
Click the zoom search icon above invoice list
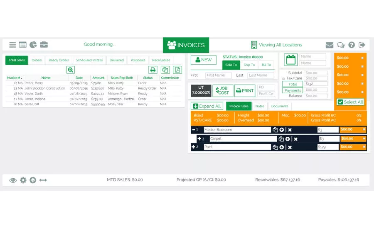(70, 70)
